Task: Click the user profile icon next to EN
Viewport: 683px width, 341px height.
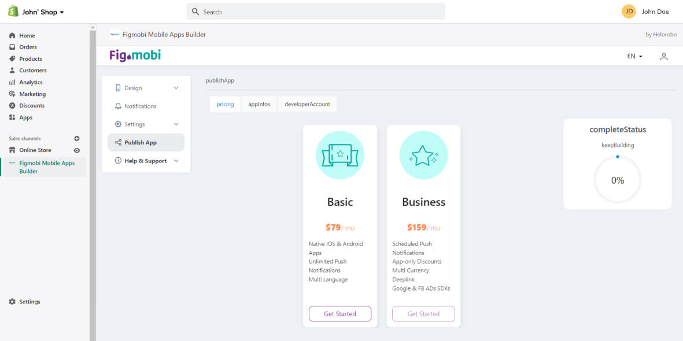Action: (x=664, y=56)
